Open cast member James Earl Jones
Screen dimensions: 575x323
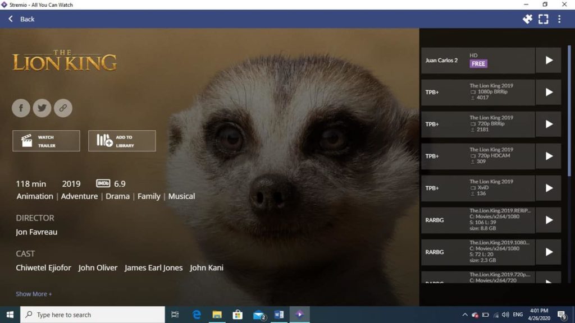153,267
